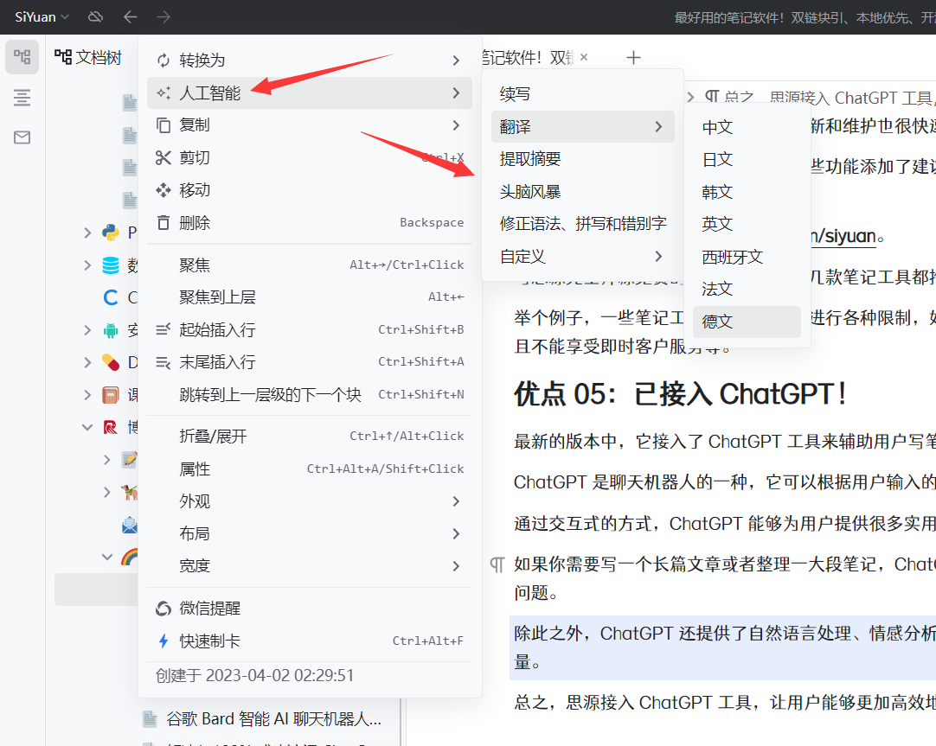Select 末尾插入行 menu entry

tap(309, 362)
